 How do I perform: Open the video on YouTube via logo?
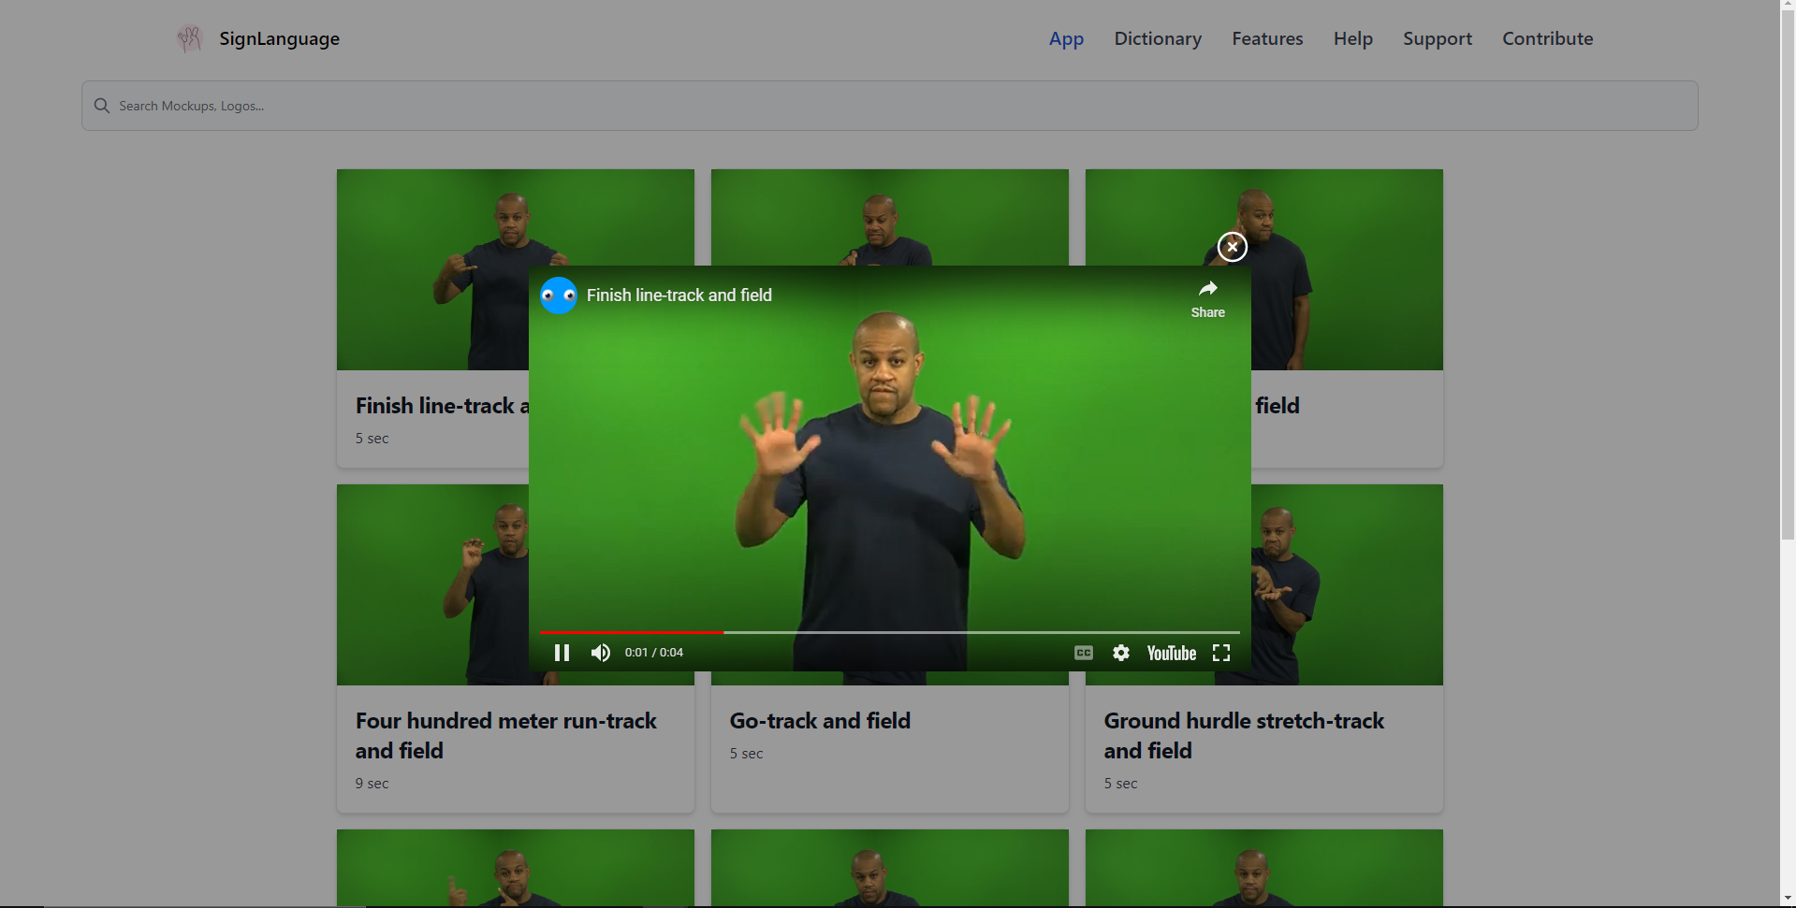(x=1172, y=653)
